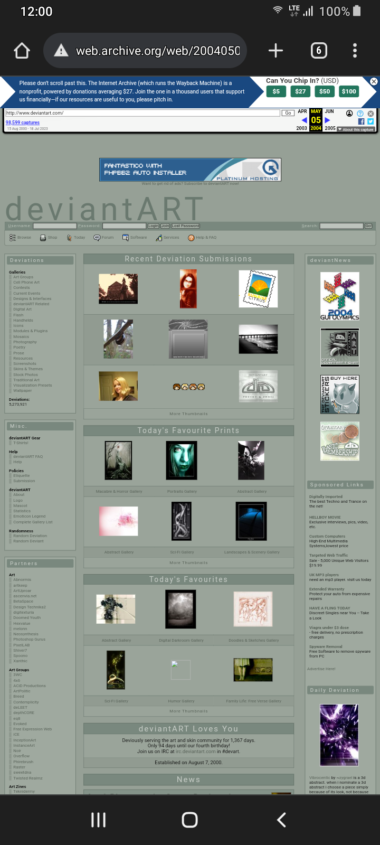Open deviantART FAQ link

coord(28,456)
